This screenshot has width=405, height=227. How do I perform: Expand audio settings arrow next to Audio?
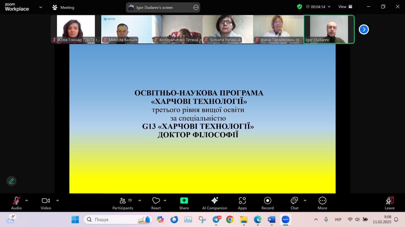coord(27,201)
